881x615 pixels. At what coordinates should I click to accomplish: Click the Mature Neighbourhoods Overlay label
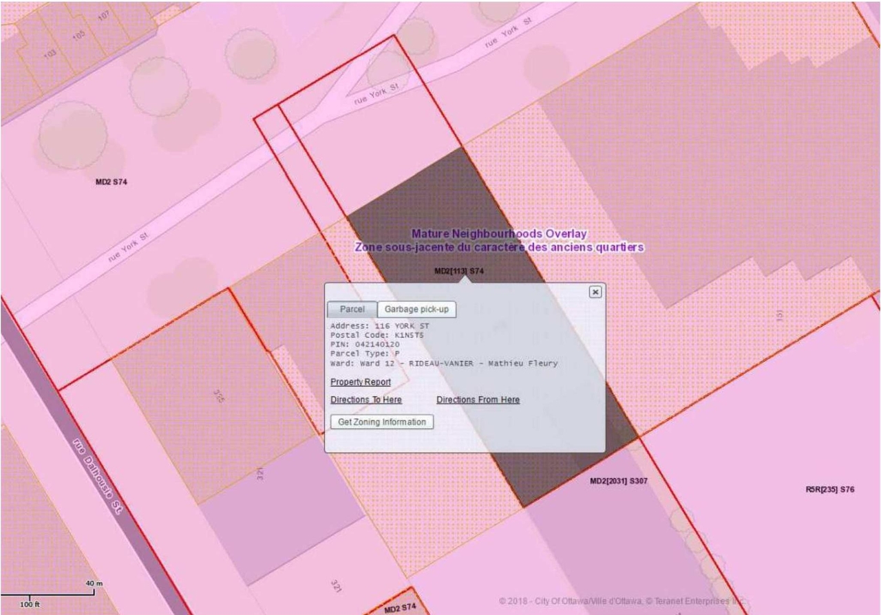coord(498,234)
